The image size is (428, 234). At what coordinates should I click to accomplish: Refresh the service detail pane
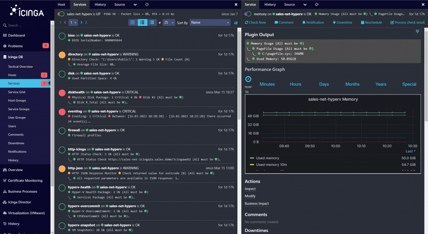click(317, 4)
